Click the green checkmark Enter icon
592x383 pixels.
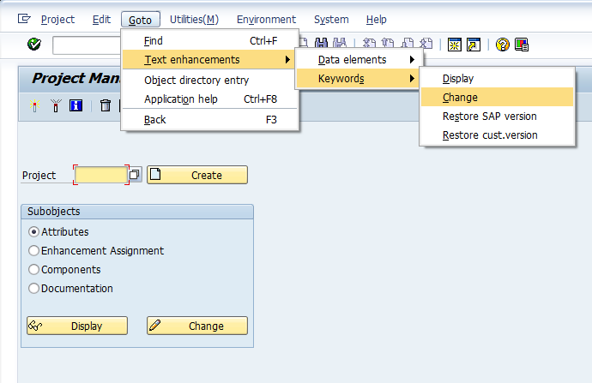pyautogui.click(x=34, y=45)
